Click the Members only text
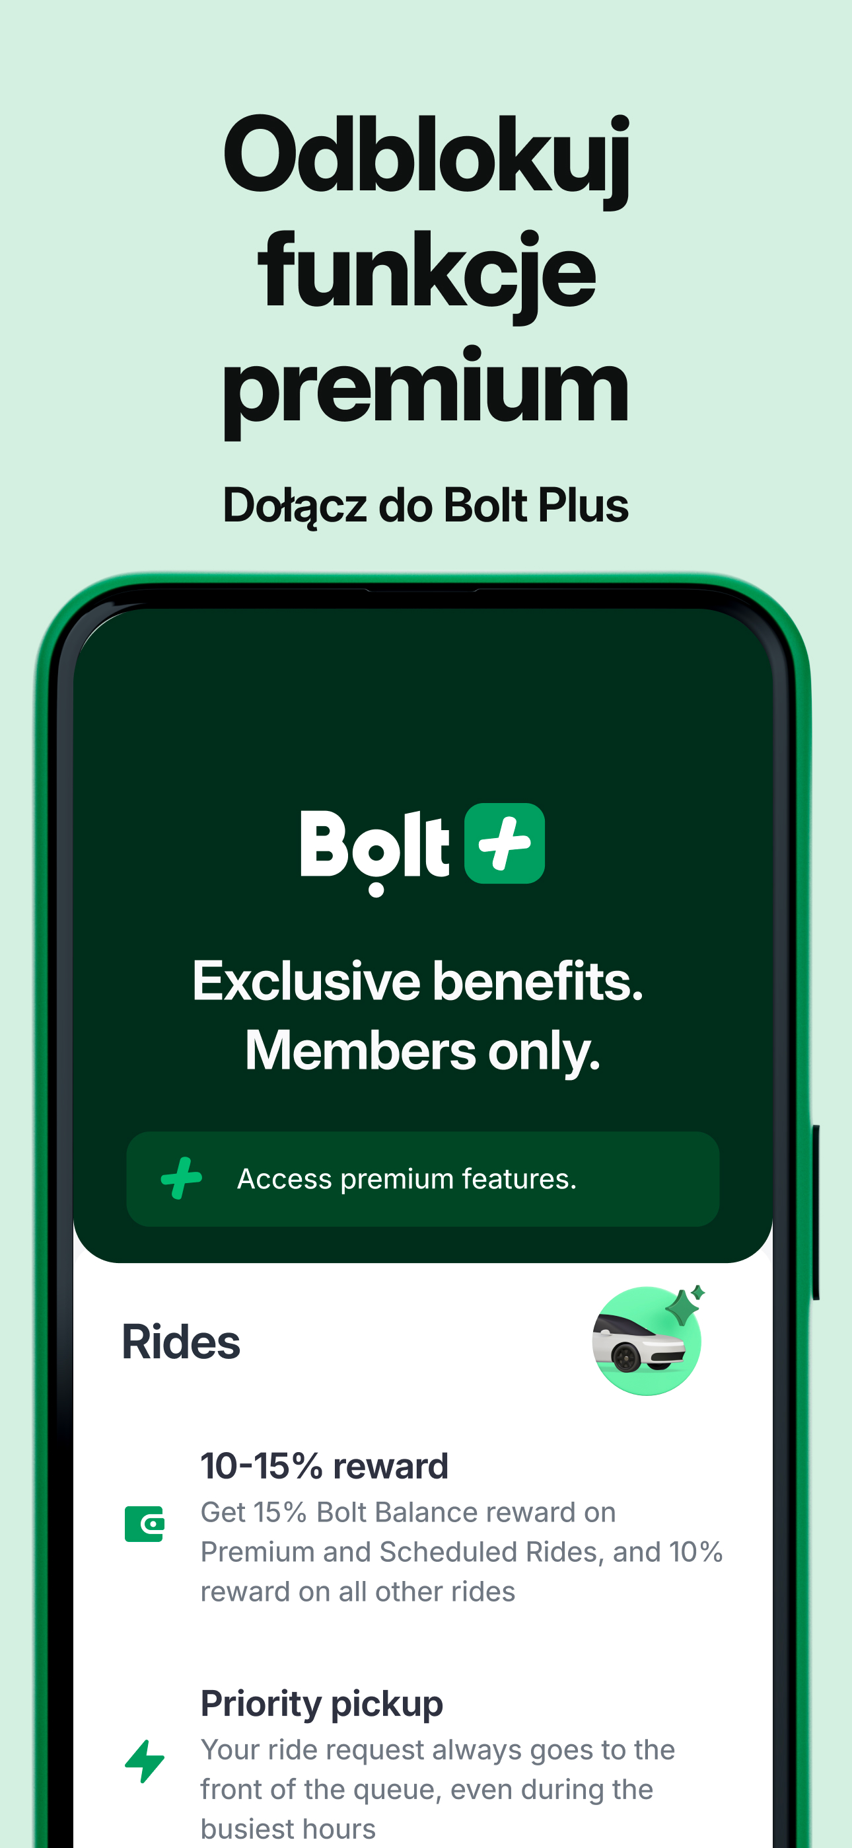 point(423,1050)
